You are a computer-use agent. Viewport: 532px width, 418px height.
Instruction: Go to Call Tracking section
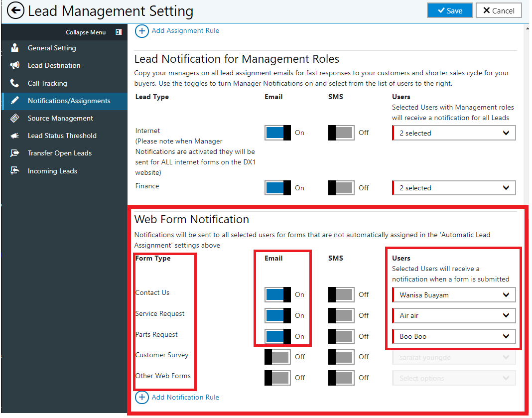pos(64,83)
